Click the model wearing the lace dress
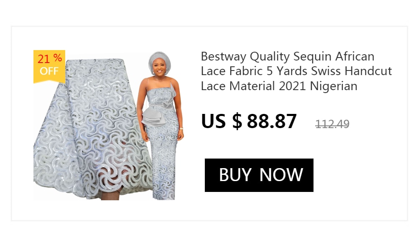Viewport: 418px width, 242px height. (161, 126)
